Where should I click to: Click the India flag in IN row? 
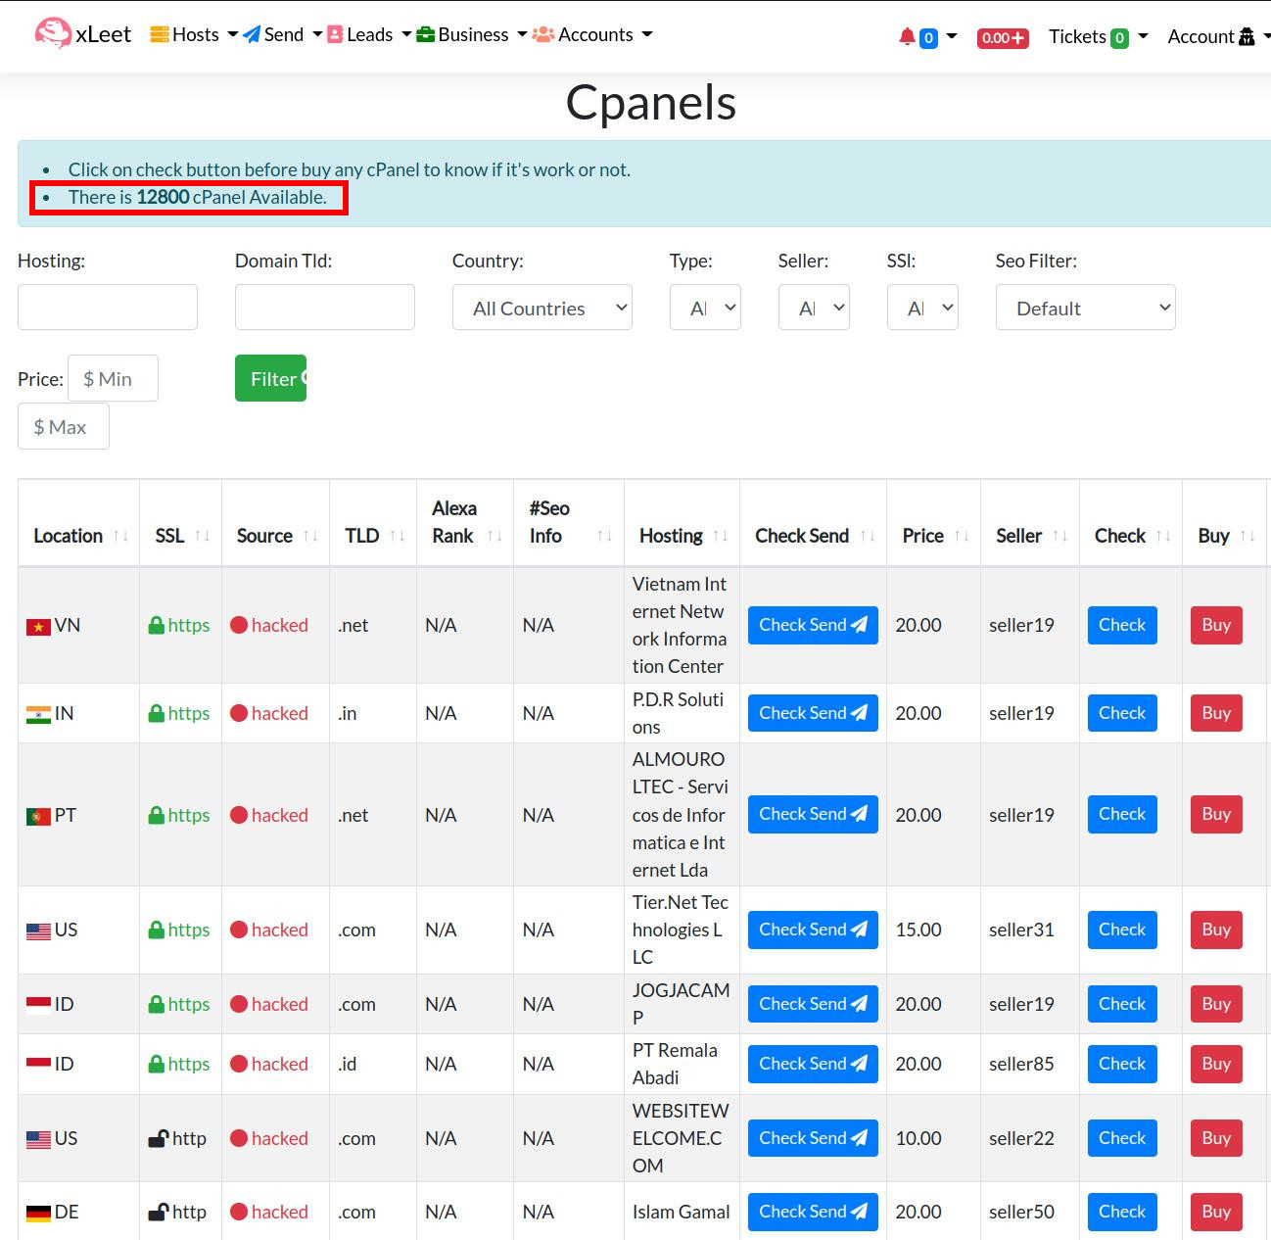click(x=38, y=714)
